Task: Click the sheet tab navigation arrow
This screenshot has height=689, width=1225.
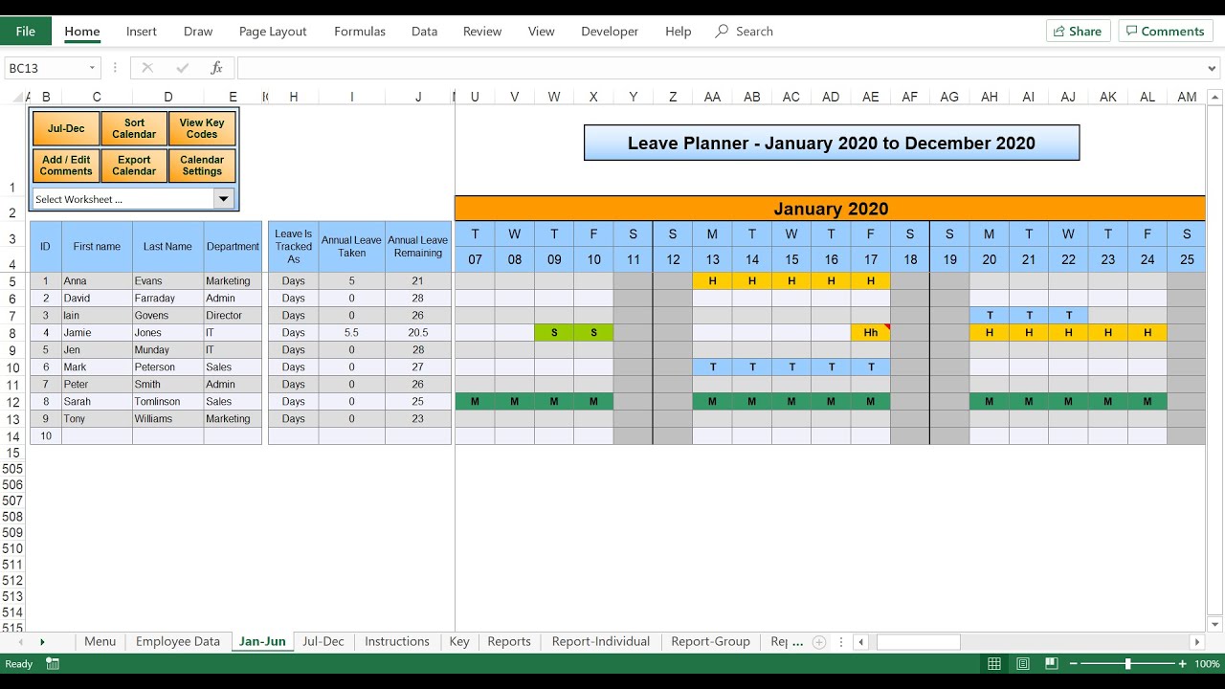Action: (x=42, y=642)
